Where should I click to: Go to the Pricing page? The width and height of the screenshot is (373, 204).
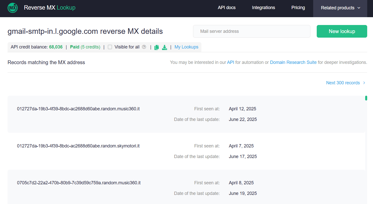(x=298, y=8)
